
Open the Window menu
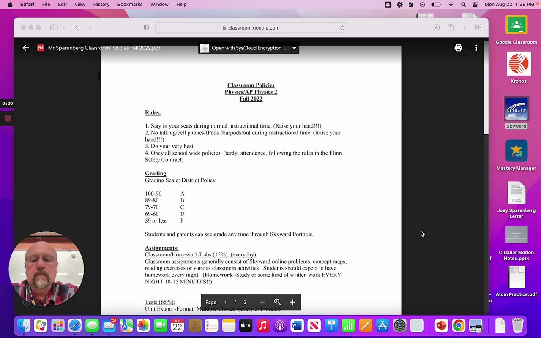[x=159, y=4]
